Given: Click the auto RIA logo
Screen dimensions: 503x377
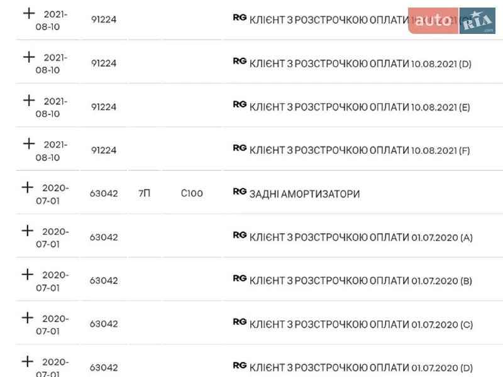Looking at the screenshot, I should (x=452, y=21).
